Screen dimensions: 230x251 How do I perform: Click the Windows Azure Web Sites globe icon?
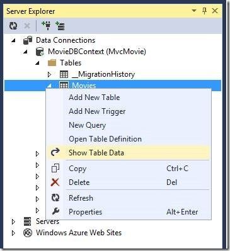pyautogui.click(x=28, y=233)
